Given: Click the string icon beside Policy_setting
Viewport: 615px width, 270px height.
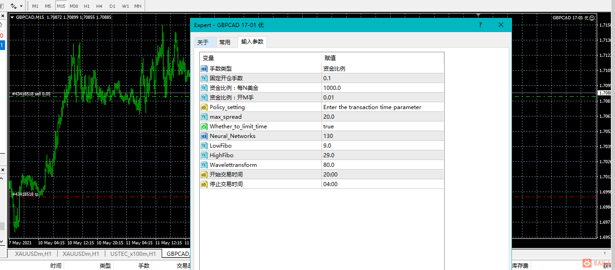Looking at the screenshot, I should [204, 107].
